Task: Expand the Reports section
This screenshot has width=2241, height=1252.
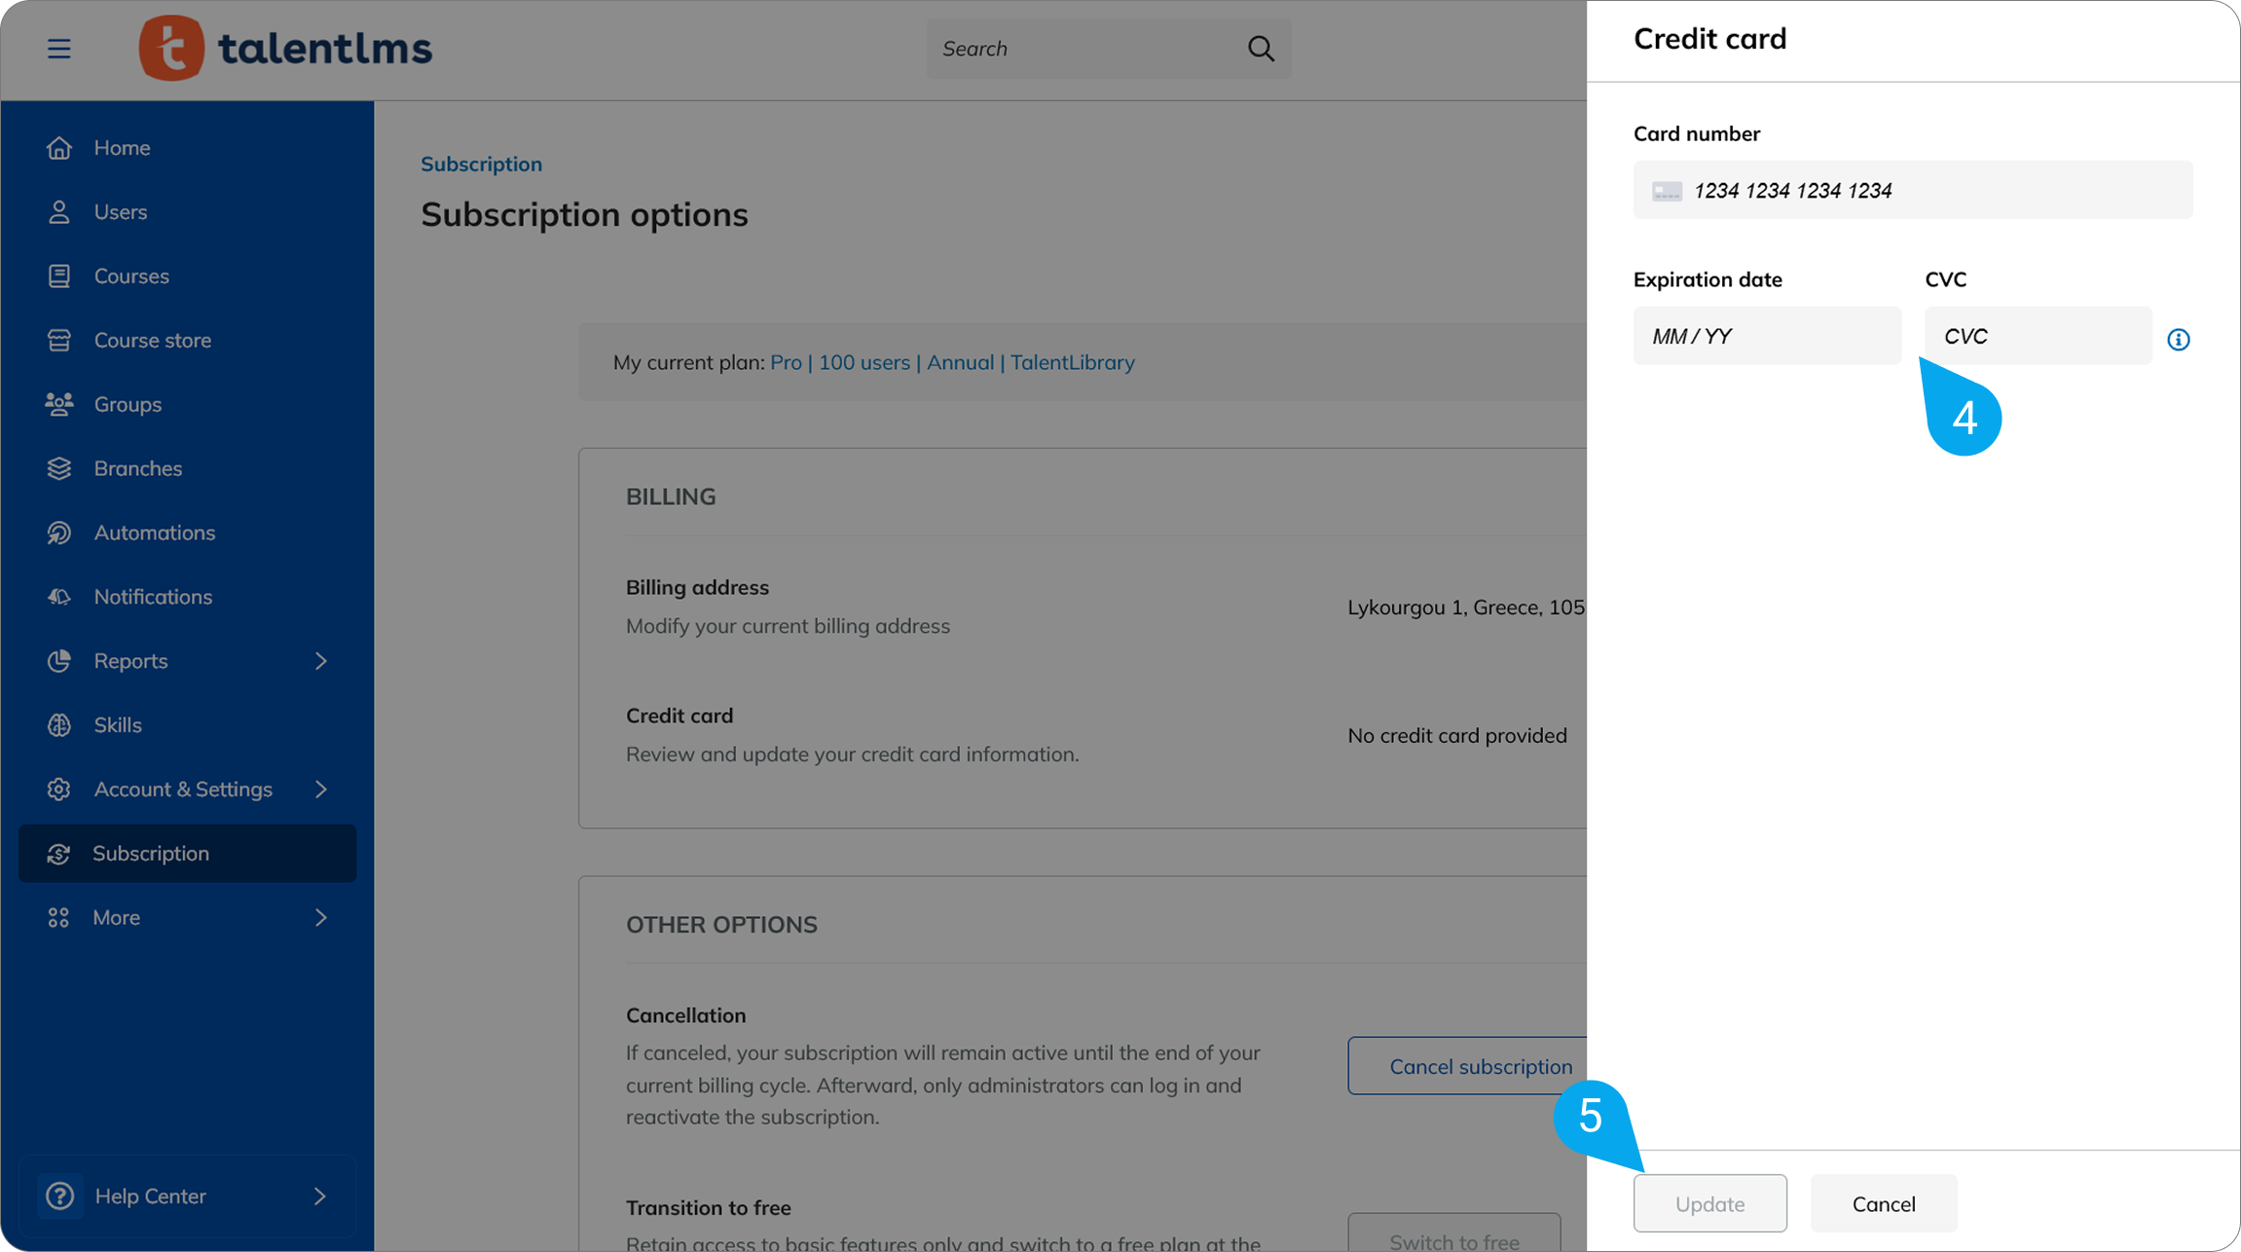Action: tap(321, 660)
